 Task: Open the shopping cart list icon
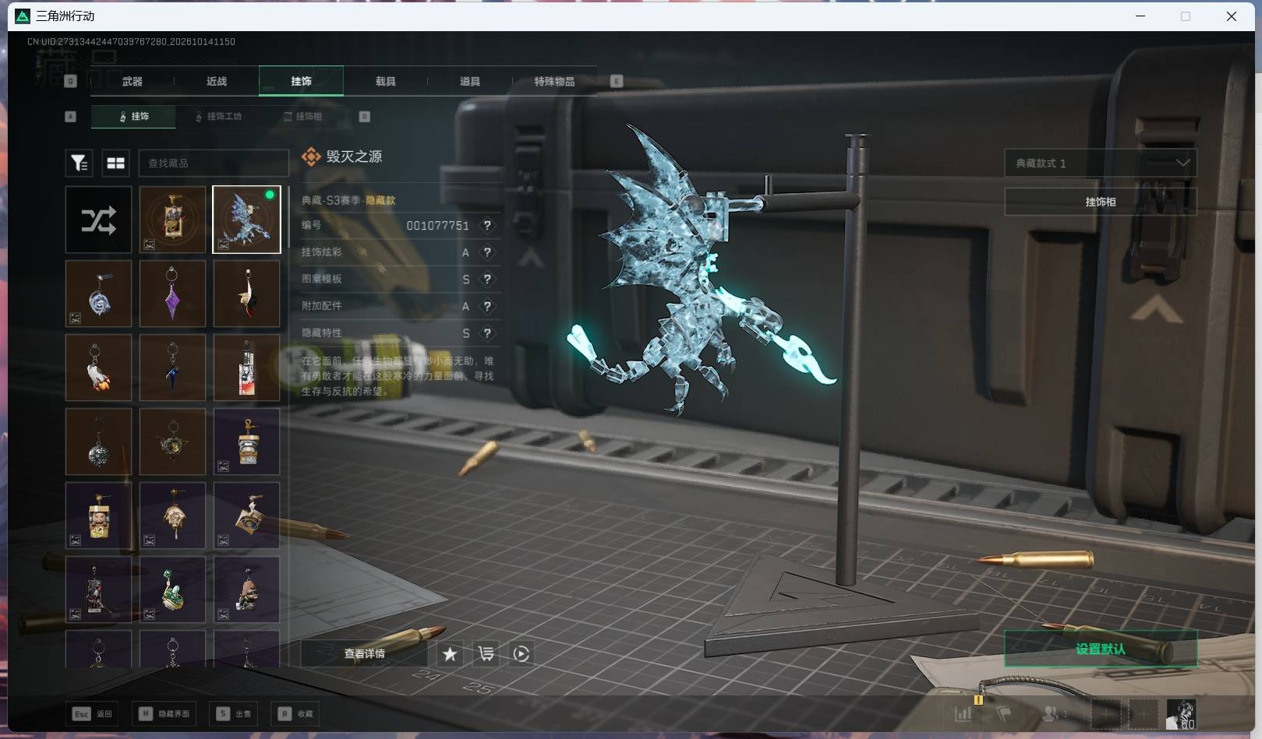click(x=486, y=653)
